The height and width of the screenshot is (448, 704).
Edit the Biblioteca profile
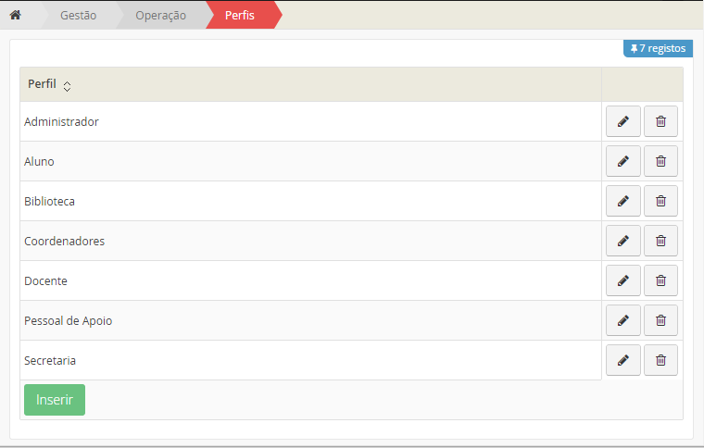pos(622,201)
